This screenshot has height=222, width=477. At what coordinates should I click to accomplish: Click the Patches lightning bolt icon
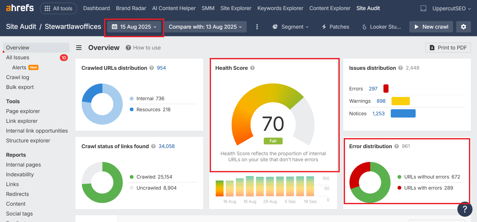[x=324, y=27]
